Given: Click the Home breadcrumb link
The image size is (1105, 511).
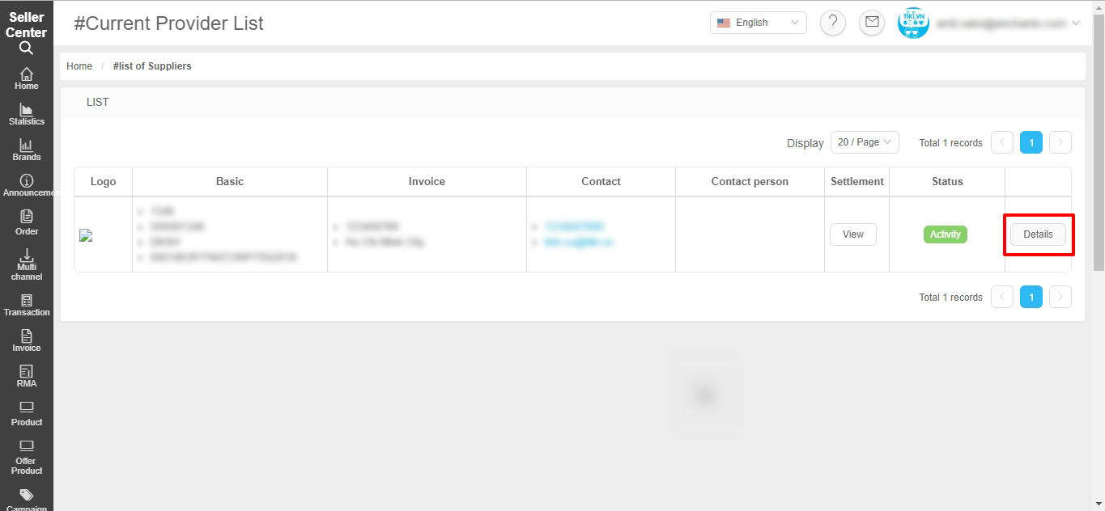Looking at the screenshot, I should [x=79, y=66].
